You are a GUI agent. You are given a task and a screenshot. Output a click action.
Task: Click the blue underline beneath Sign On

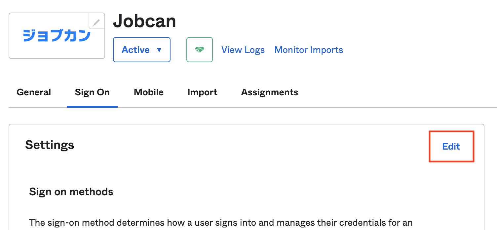92,107
